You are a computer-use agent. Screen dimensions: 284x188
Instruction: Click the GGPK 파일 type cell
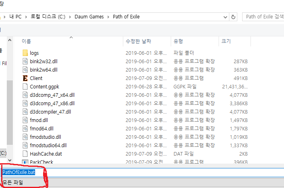pos(185,87)
